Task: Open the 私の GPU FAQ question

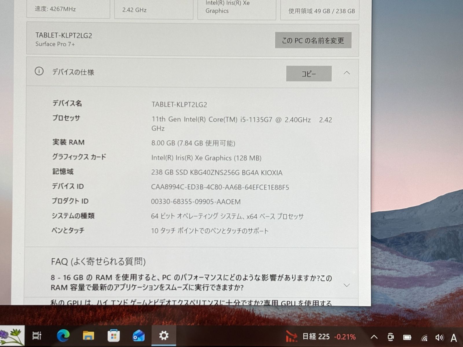Action: (x=191, y=302)
